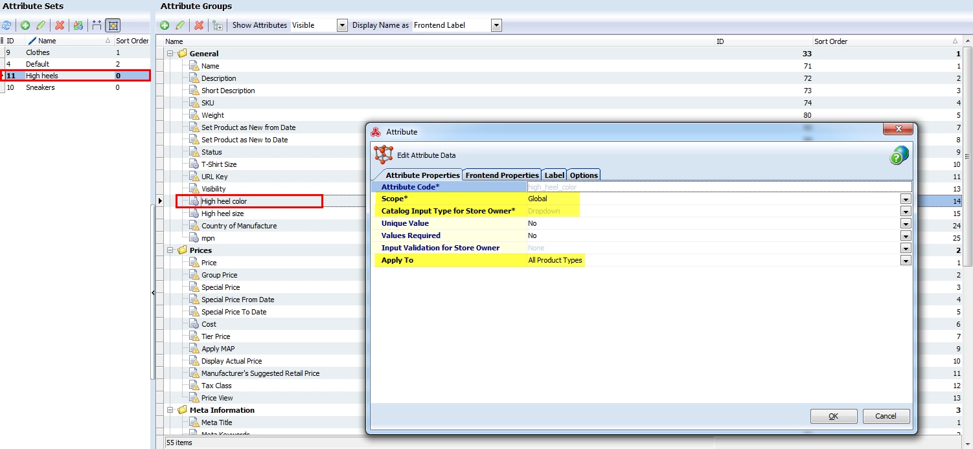
Task: Collapse the Prices attribute group
Action: click(x=170, y=250)
